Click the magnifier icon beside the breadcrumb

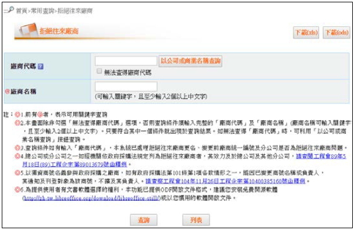[x=11, y=10]
